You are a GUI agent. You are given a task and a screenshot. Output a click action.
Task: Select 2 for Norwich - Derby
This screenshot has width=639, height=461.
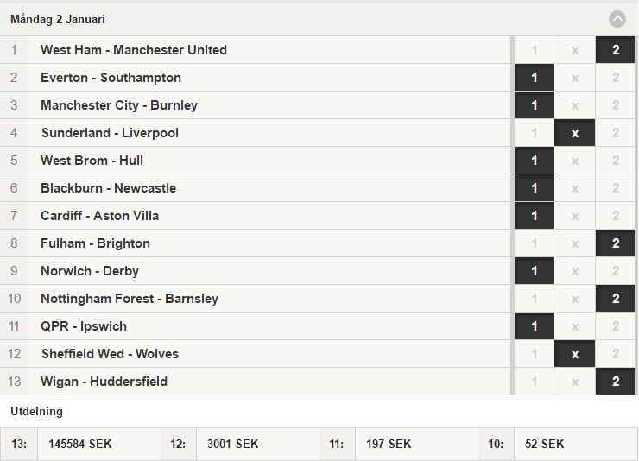coord(616,271)
